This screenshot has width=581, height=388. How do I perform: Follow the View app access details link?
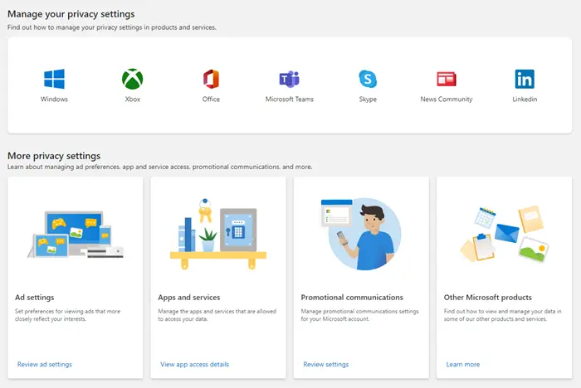point(194,364)
